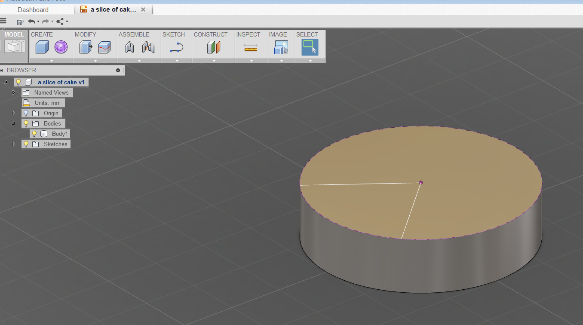
Task: Select Body1 in the browser tree
Action: 59,134
